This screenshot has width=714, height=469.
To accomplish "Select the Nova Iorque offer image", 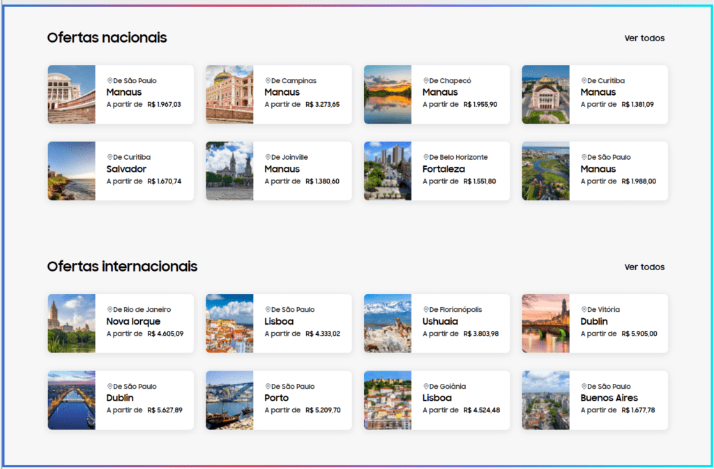I will (72, 323).
